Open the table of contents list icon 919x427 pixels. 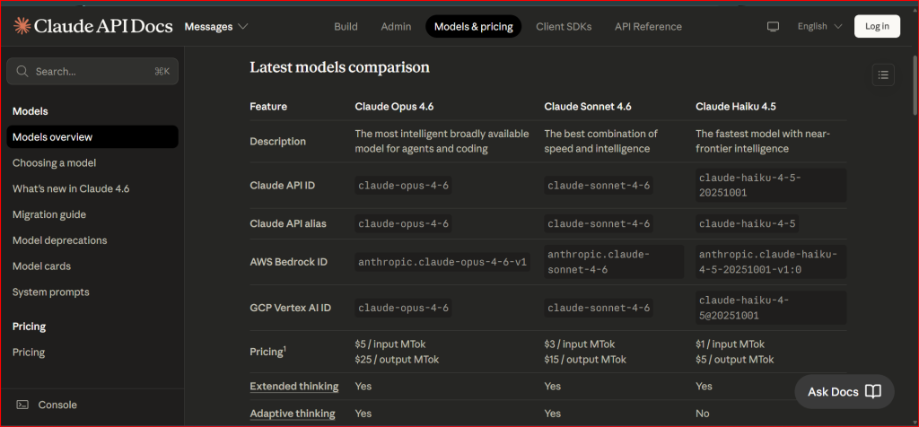click(883, 75)
